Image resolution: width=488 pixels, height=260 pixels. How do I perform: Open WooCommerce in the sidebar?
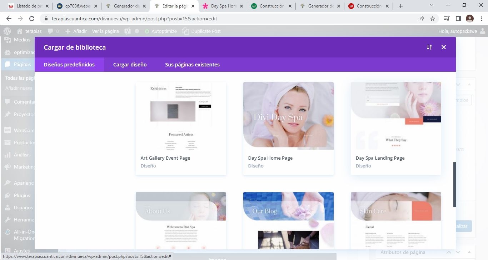19,130
